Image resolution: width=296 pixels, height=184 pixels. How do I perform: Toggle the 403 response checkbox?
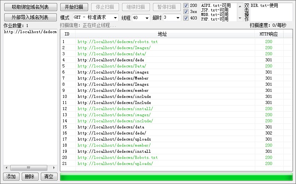[186, 18]
